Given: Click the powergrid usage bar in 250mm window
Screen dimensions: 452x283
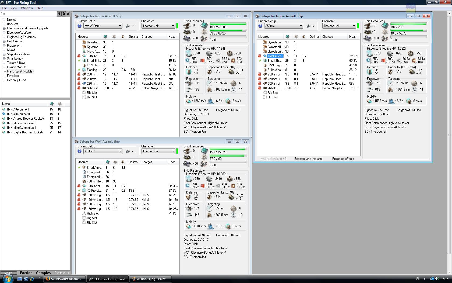Looking at the screenshot, I should 409,30.
